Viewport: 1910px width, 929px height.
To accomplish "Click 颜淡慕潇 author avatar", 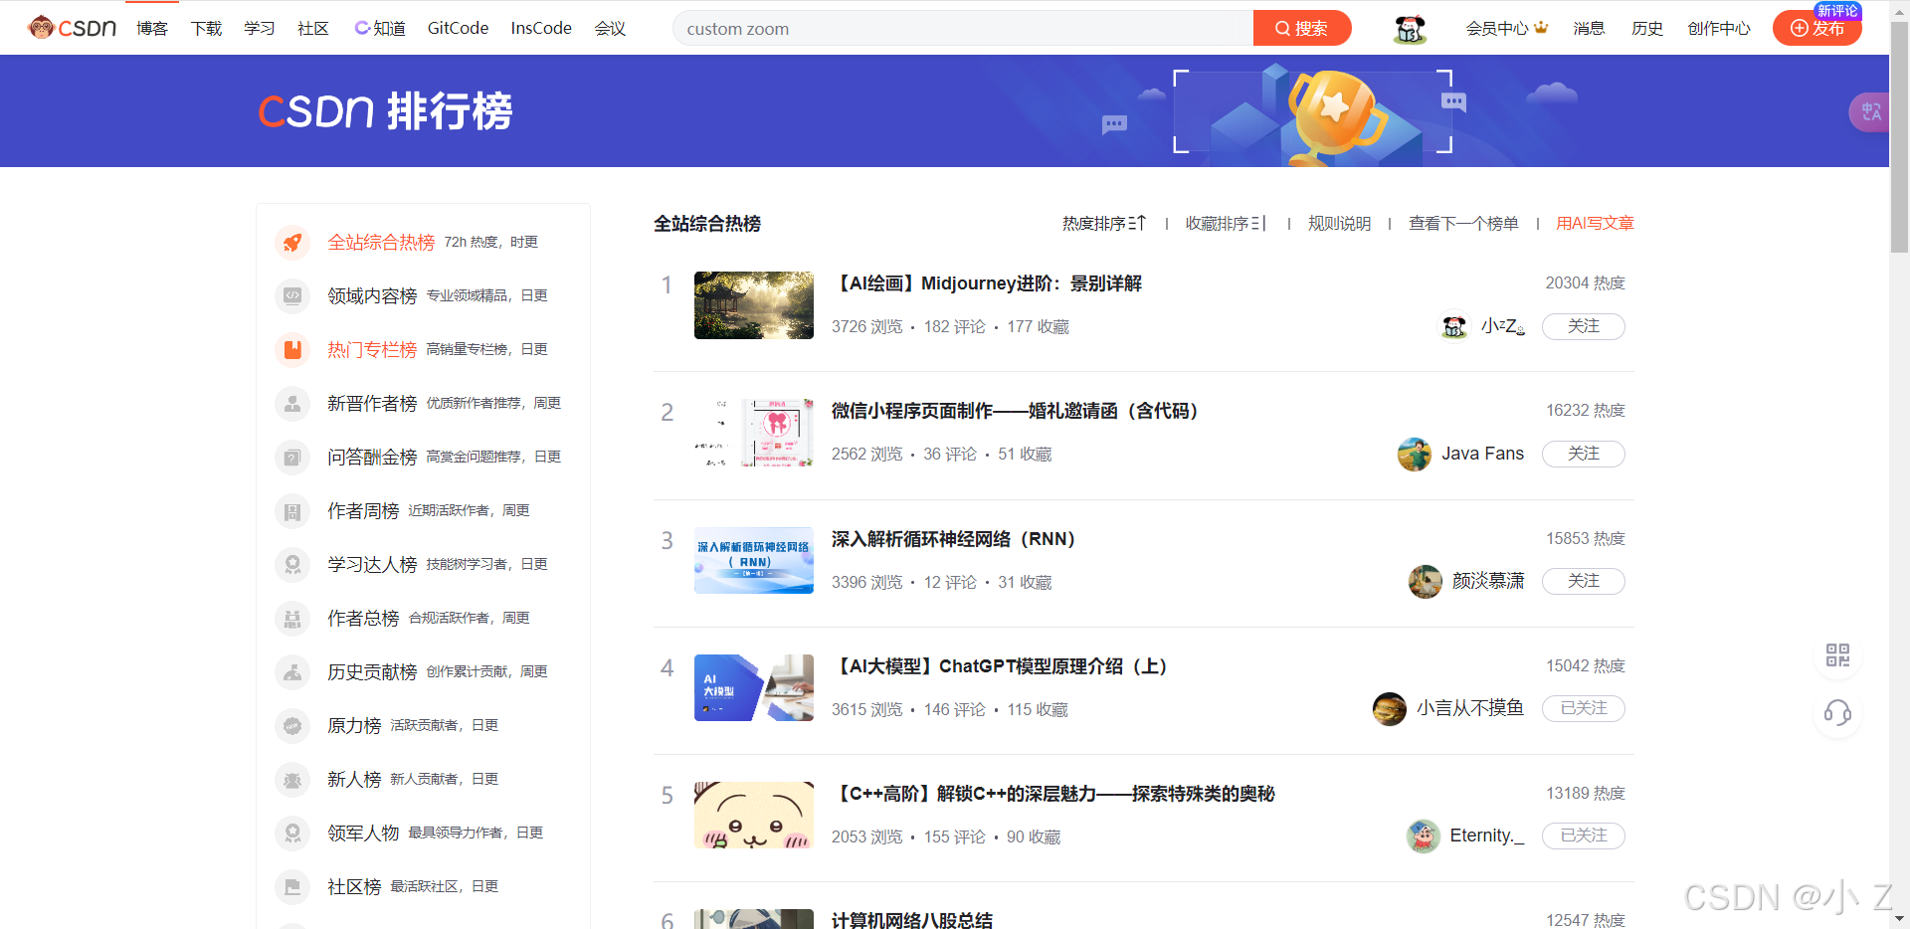I will tap(1425, 581).
